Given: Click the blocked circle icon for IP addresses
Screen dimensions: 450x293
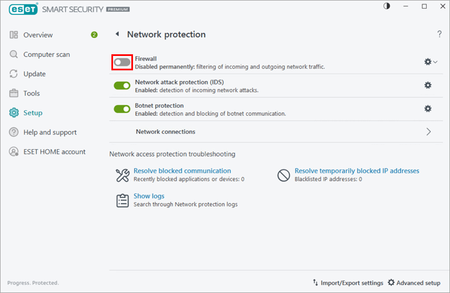Looking at the screenshot, I should [x=284, y=175].
